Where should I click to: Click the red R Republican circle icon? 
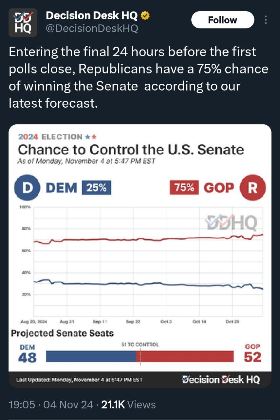click(252, 188)
